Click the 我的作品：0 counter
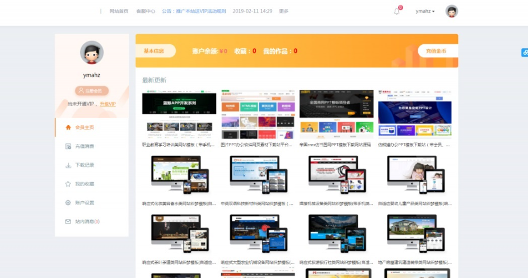 [x=280, y=51]
